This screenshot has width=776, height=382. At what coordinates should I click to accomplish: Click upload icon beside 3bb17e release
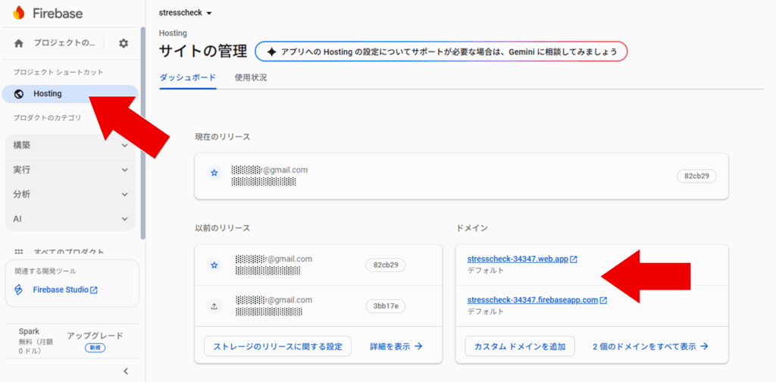click(x=214, y=306)
